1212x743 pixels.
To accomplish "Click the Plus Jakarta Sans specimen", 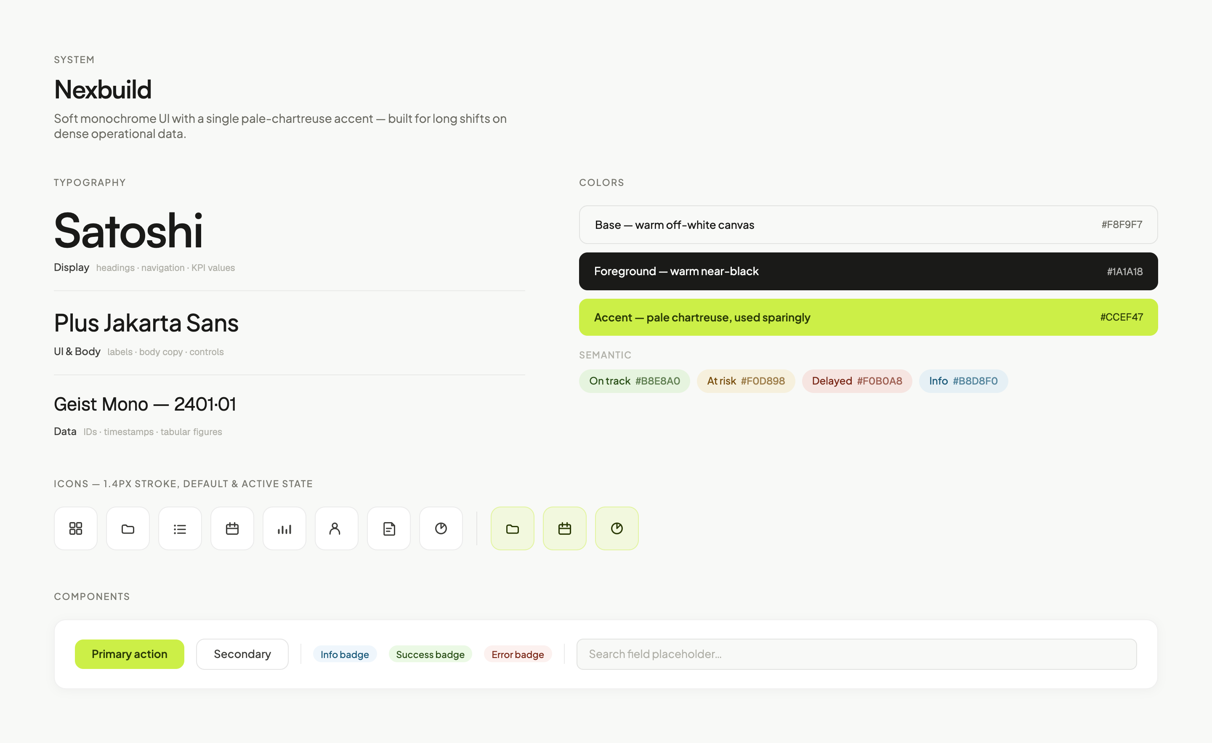I will pyautogui.click(x=146, y=323).
